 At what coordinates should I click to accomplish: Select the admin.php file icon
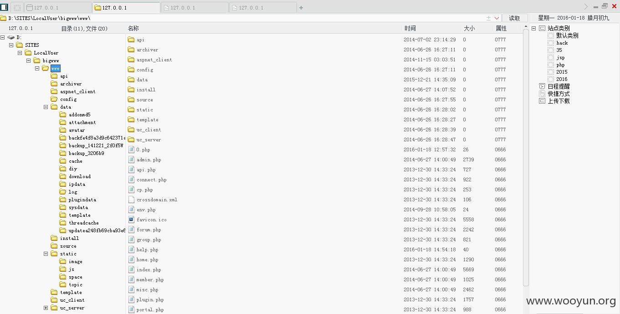[131, 159]
